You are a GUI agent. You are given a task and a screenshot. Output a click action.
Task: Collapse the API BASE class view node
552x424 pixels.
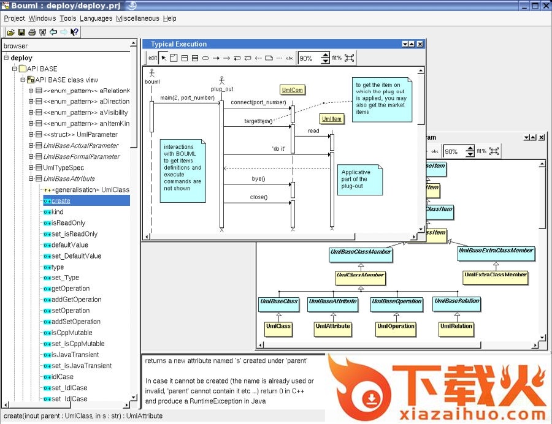pyautogui.click(x=23, y=80)
